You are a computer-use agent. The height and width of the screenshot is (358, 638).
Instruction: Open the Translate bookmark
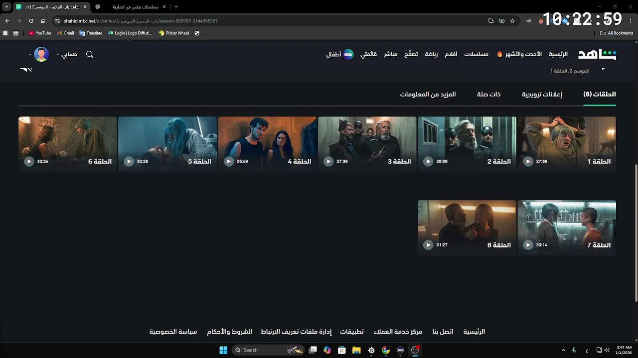pos(91,33)
